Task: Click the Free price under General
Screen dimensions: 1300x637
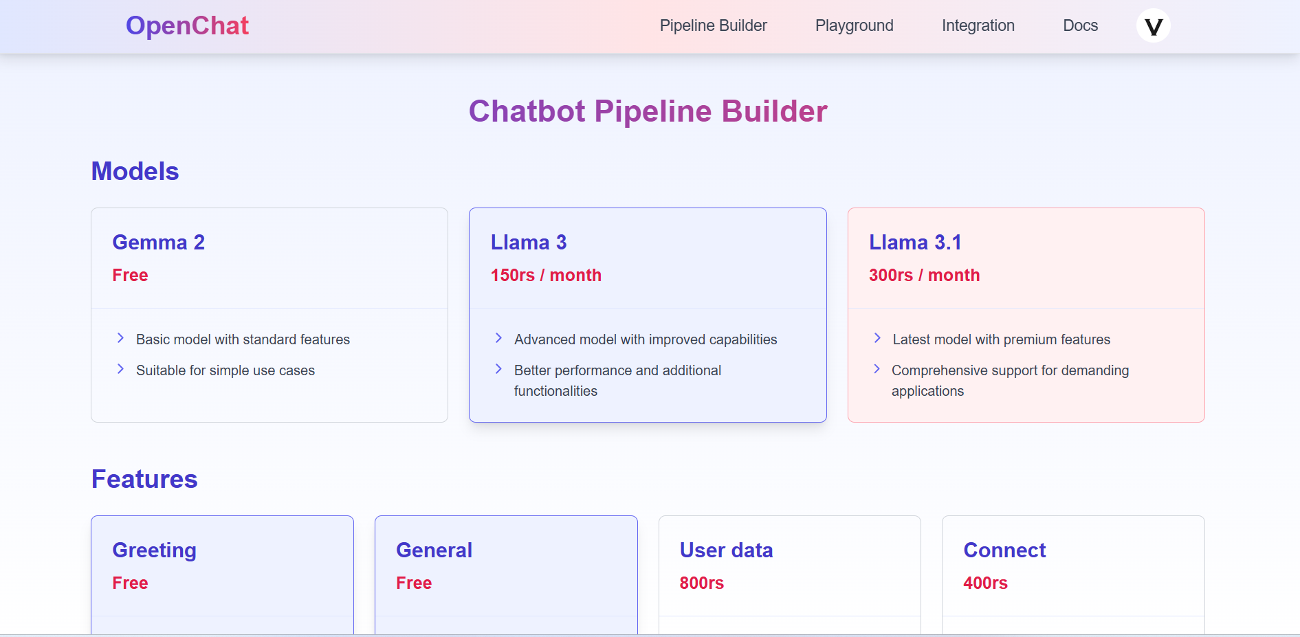Action: click(x=414, y=583)
